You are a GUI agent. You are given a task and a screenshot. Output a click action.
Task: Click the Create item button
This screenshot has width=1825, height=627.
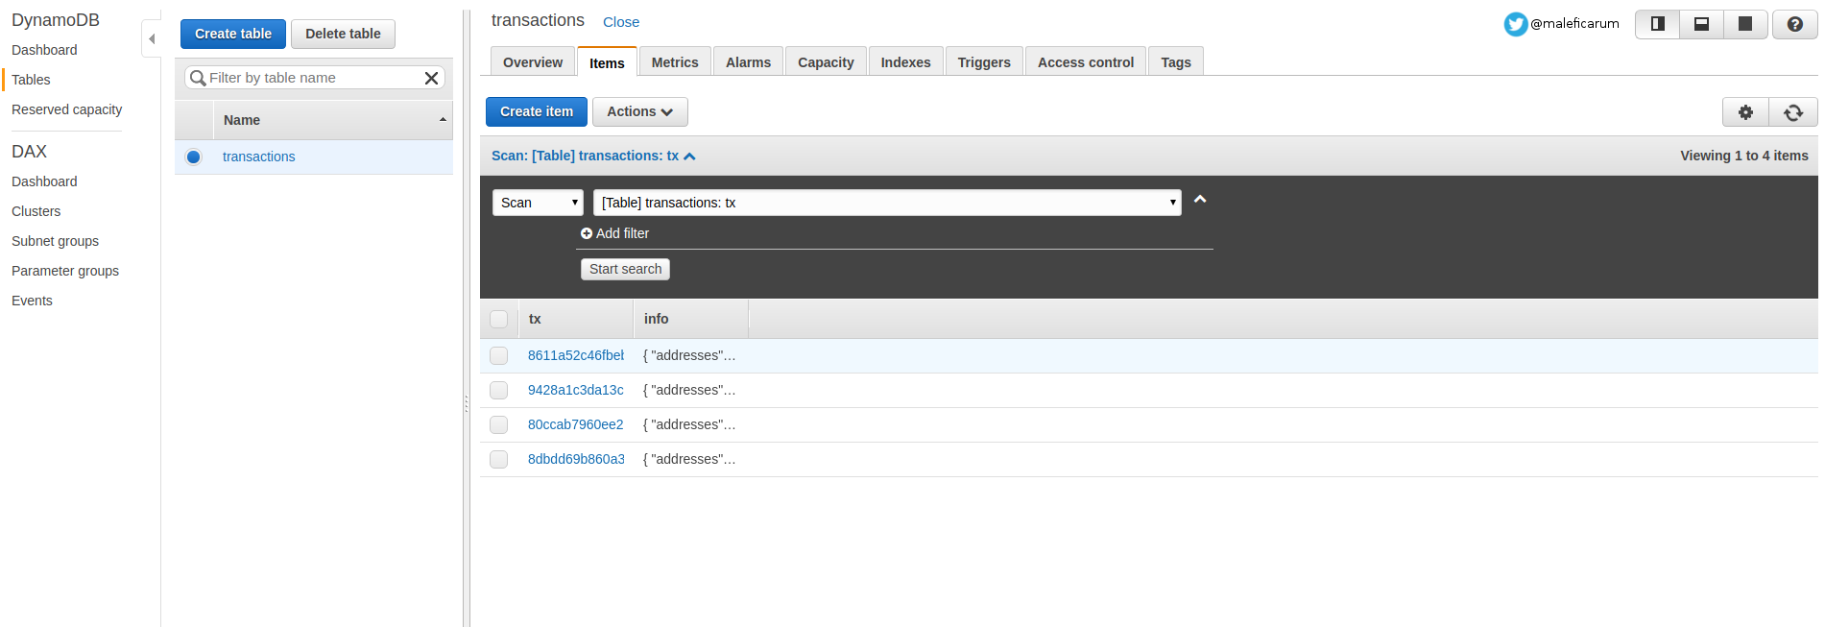(x=537, y=111)
